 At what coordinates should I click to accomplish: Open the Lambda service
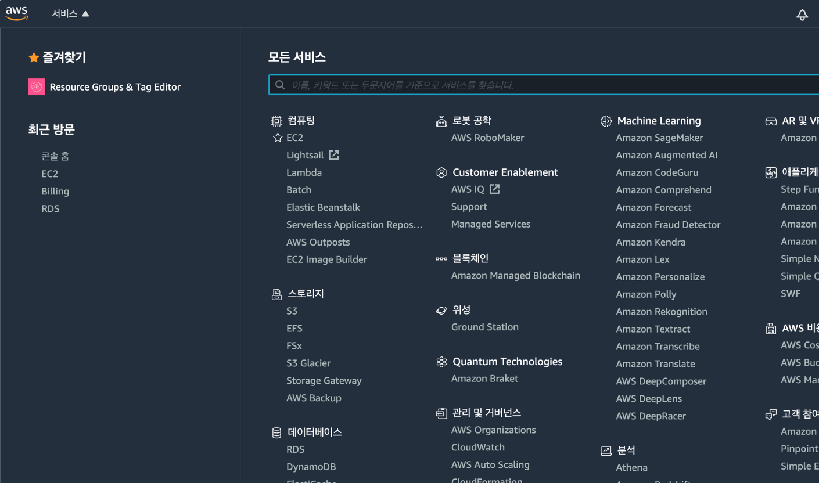point(304,172)
